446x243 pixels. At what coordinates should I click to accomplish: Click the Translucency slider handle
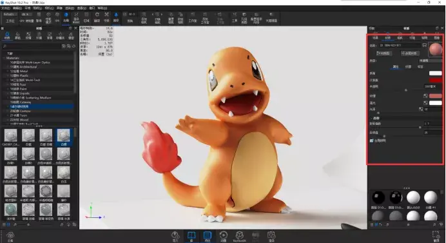[x=406, y=90]
